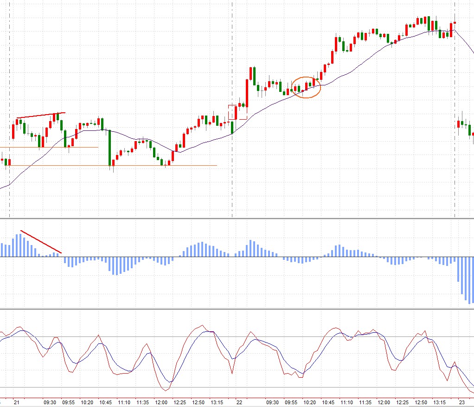This screenshot has height=407, width=474.
Task: Select the shorter upper orange horizontal line
Action: click(x=49, y=147)
